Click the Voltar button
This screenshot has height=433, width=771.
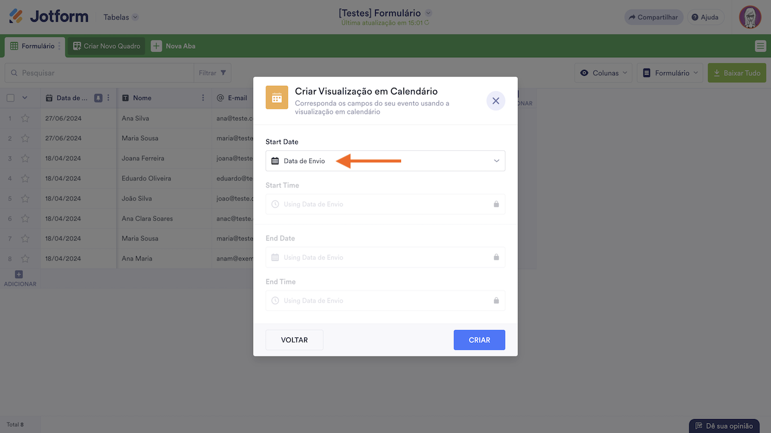point(294,340)
